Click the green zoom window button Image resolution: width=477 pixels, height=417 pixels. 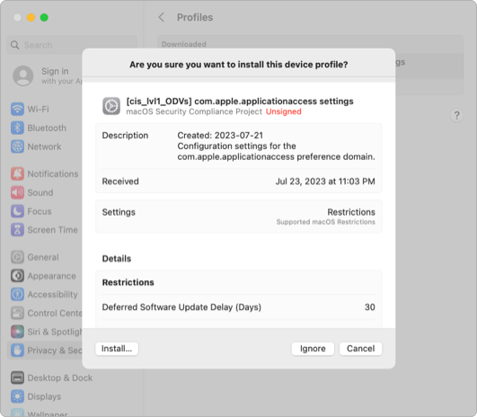[44, 17]
